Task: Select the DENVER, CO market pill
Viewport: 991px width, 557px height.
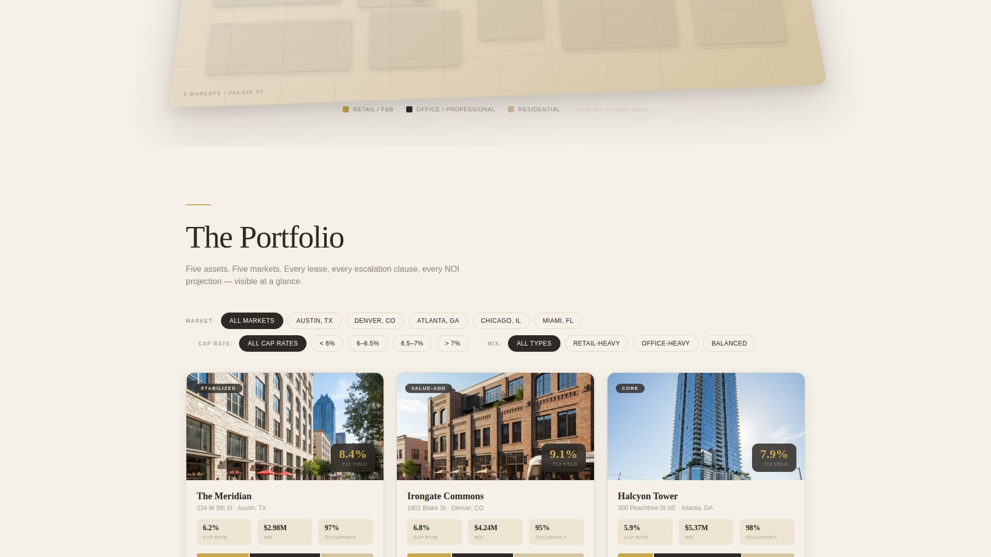Action: click(x=375, y=320)
